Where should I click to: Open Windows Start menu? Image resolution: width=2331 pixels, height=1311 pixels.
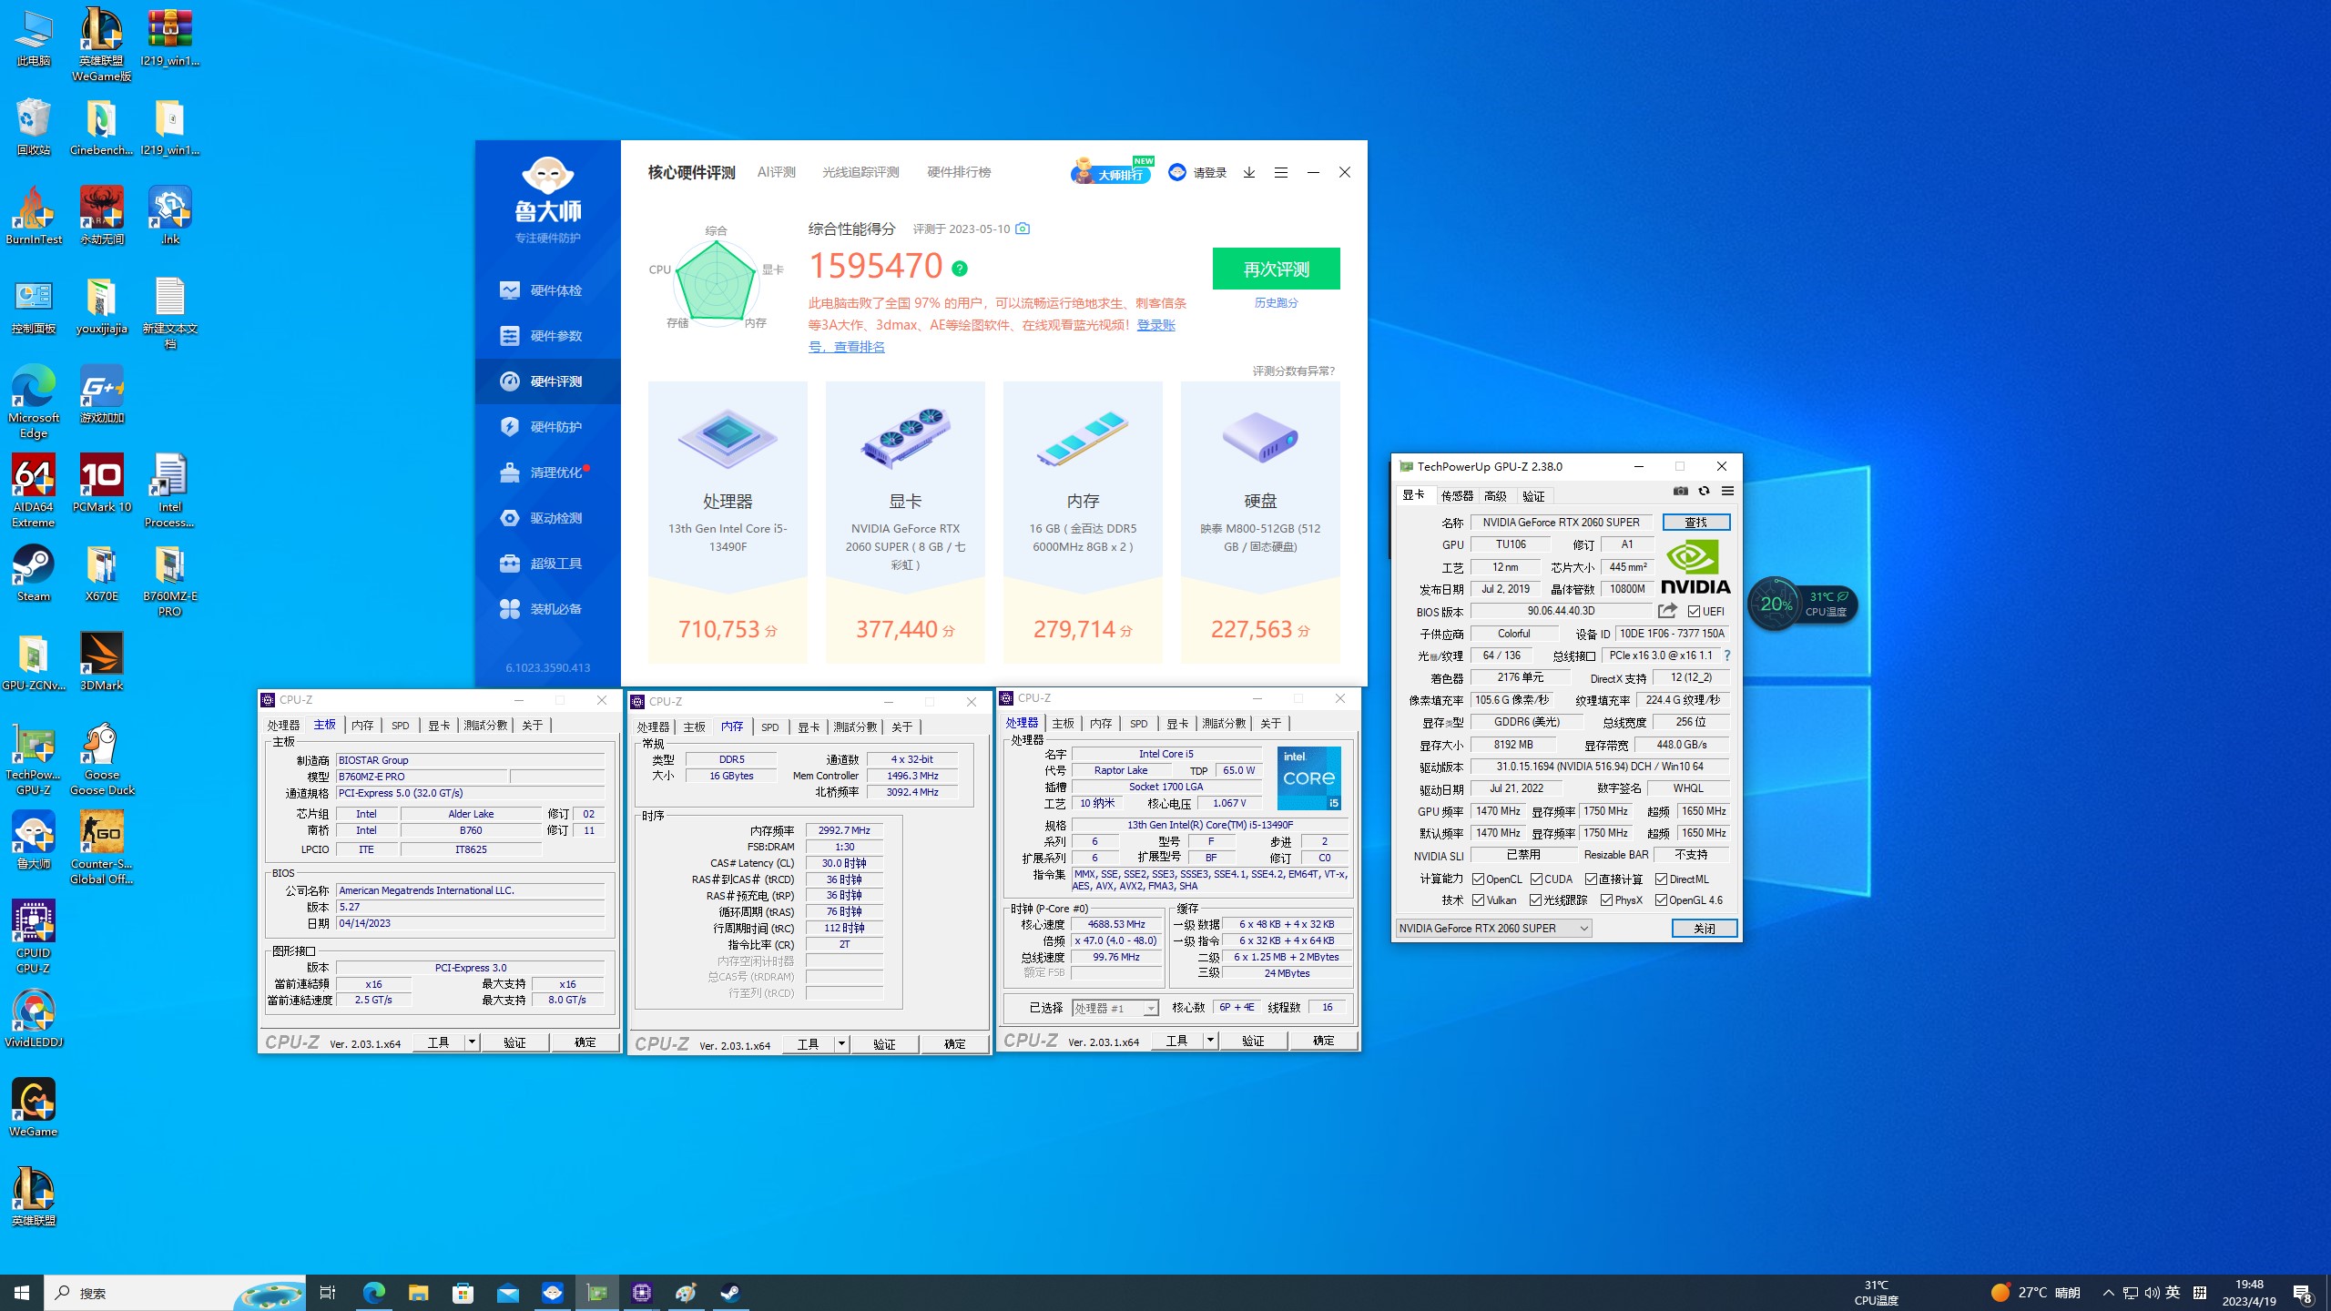pos(22,1293)
